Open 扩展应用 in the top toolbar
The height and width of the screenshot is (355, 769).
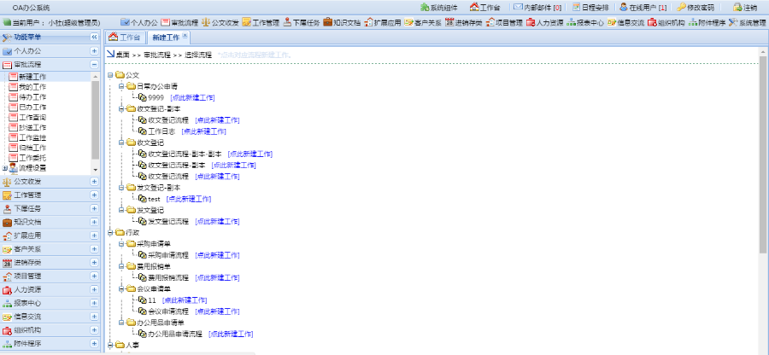click(x=383, y=22)
